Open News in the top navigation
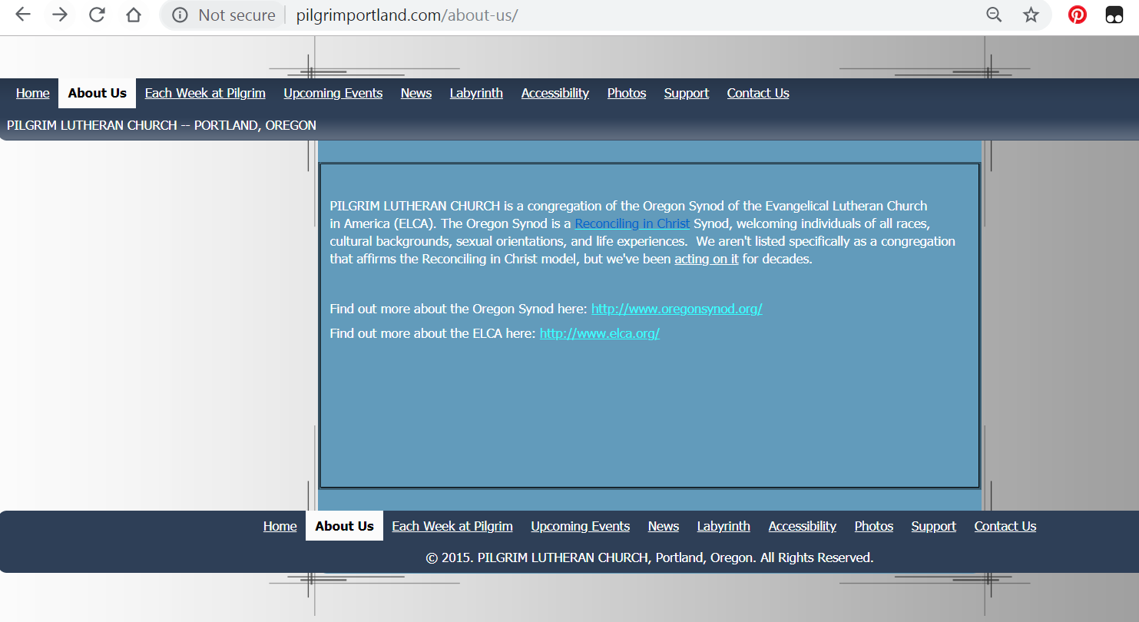 click(416, 93)
